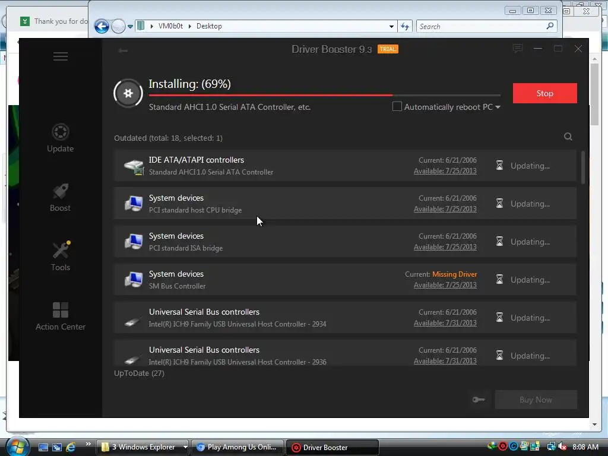
Task: Click the 8:08 AM system clock
Action: coord(585,446)
